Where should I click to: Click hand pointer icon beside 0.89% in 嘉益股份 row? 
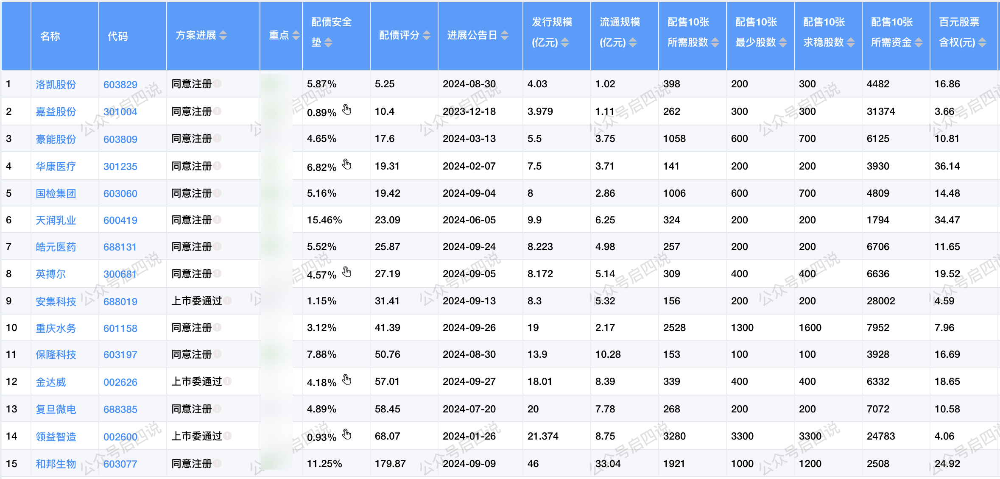point(347,110)
